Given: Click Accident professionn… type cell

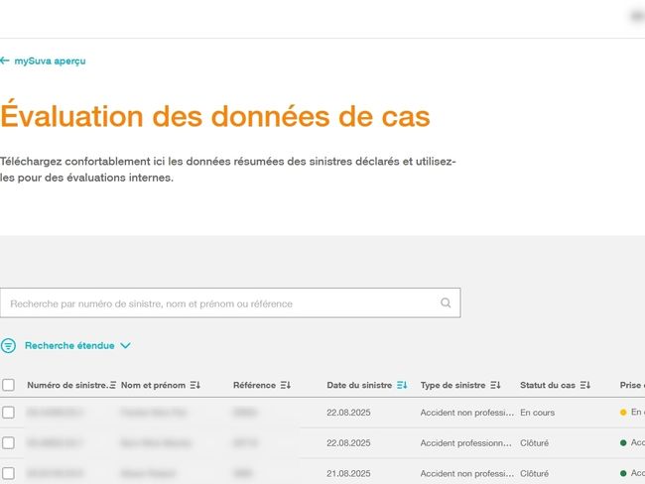Looking at the screenshot, I should (x=466, y=443).
